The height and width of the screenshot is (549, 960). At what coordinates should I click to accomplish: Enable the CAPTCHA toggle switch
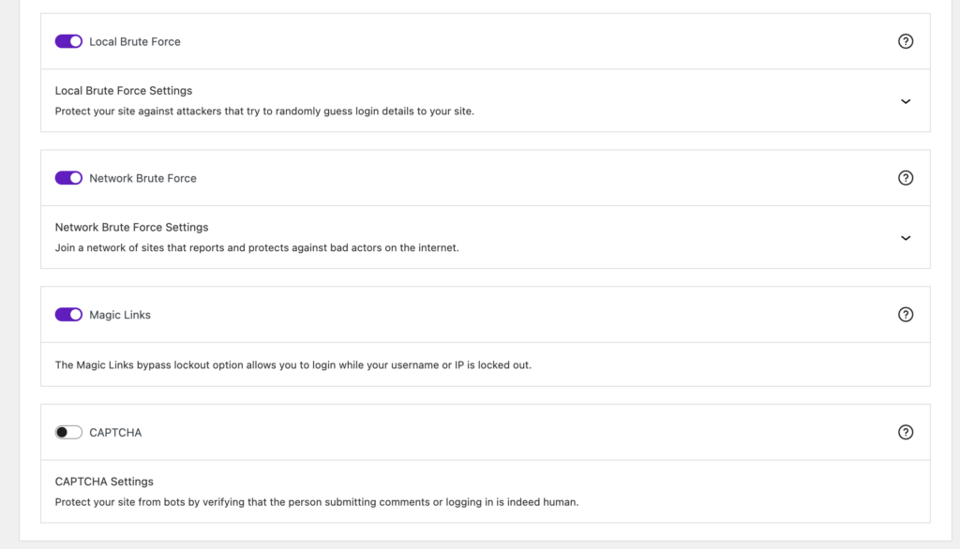coord(68,432)
